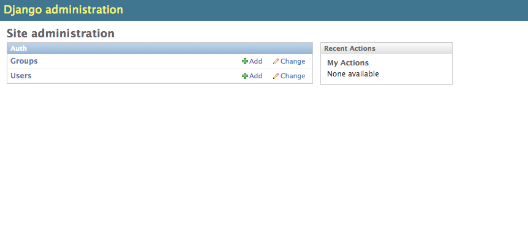Click the Recent Actions panel header

point(387,48)
